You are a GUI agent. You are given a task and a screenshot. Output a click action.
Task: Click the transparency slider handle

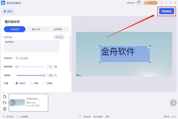click(44, 75)
